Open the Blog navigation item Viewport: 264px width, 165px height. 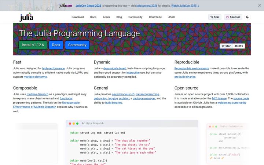click(x=119, y=17)
